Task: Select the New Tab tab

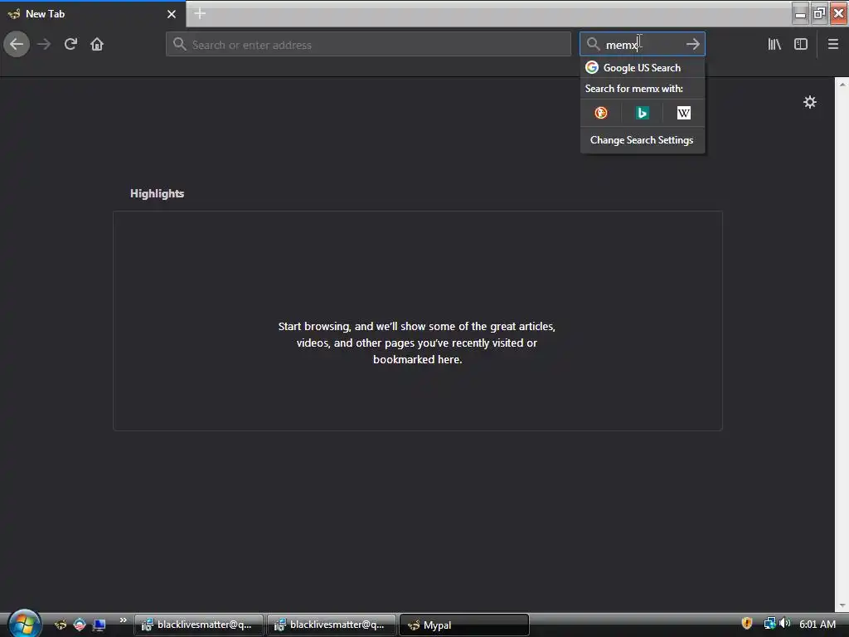Action: [93, 14]
